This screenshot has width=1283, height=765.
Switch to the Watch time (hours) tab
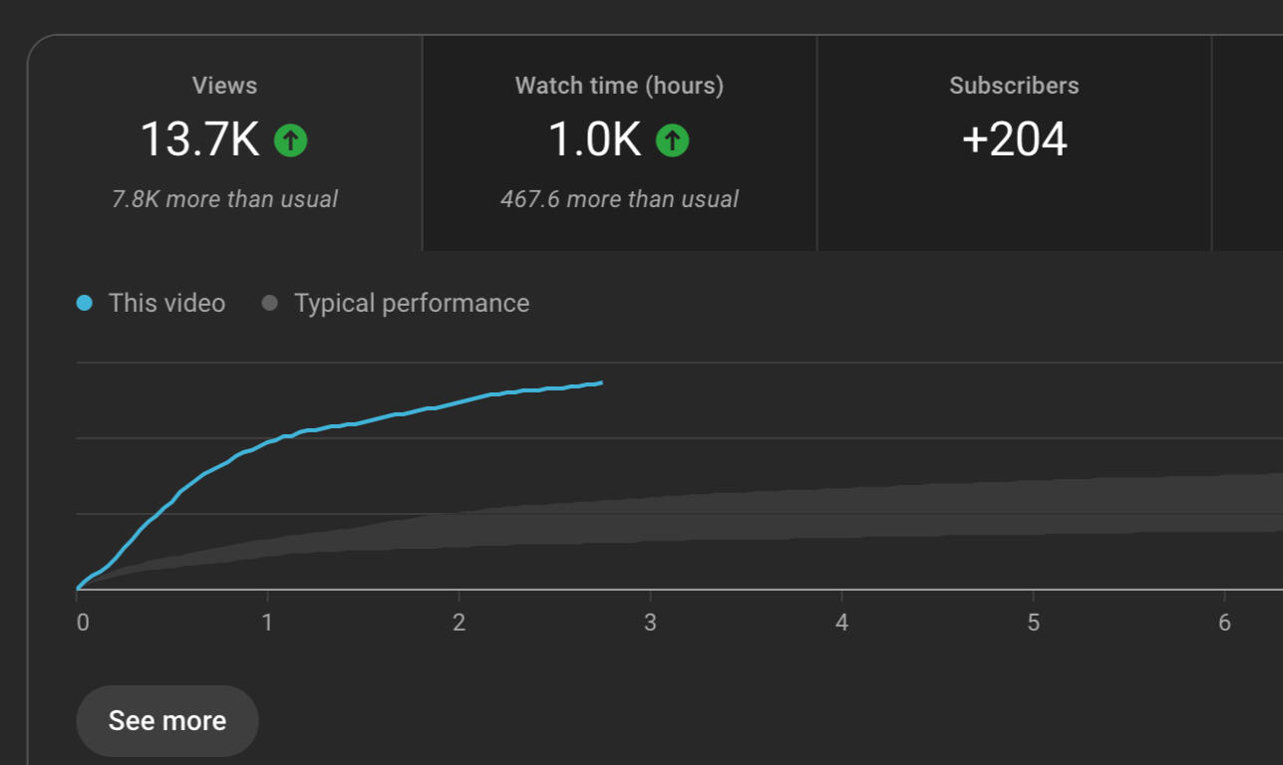[619, 142]
